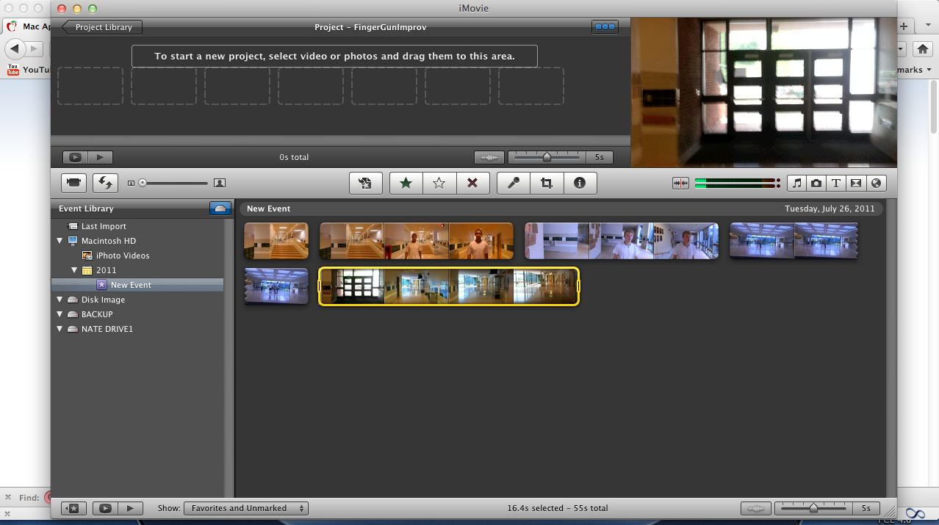Open the camera import window
Screen dimensions: 939x525
pos(73,183)
